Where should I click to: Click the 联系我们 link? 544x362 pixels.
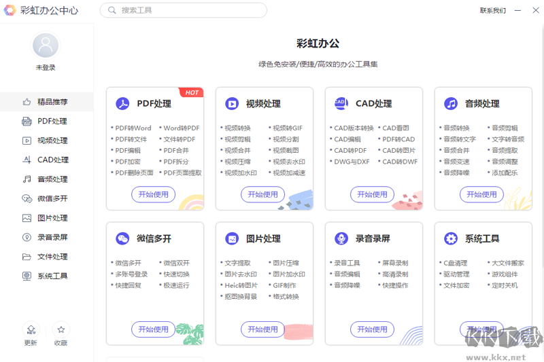pyautogui.click(x=493, y=10)
